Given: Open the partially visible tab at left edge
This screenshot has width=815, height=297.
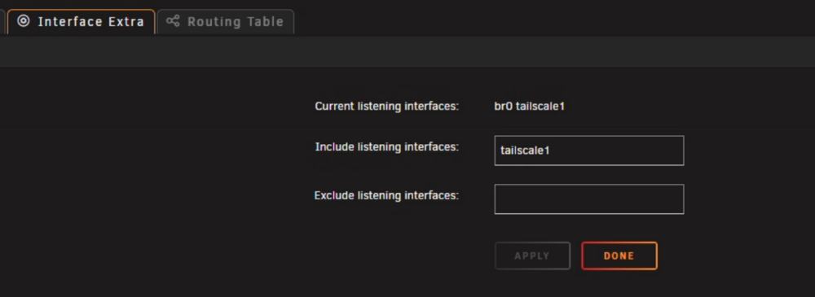Looking at the screenshot, I should (x=2, y=22).
